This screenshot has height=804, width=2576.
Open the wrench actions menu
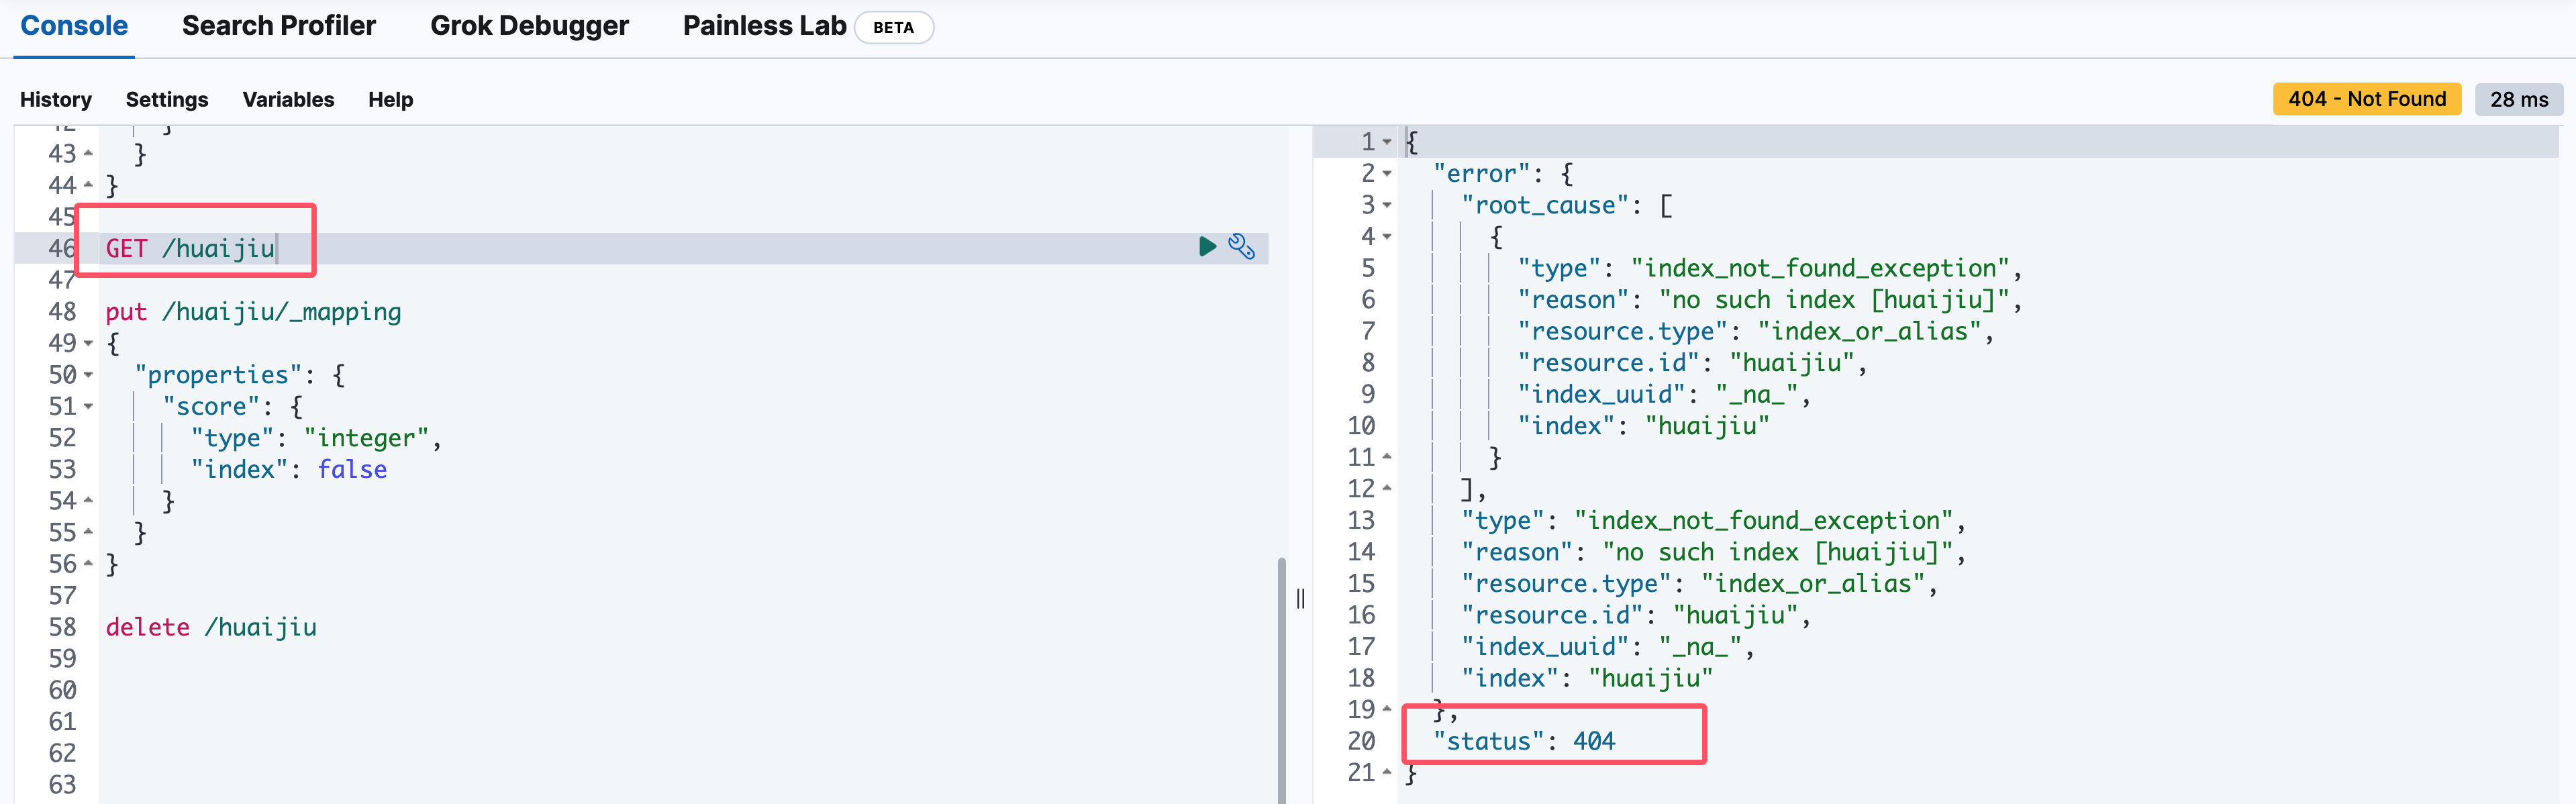coord(1241,246)
